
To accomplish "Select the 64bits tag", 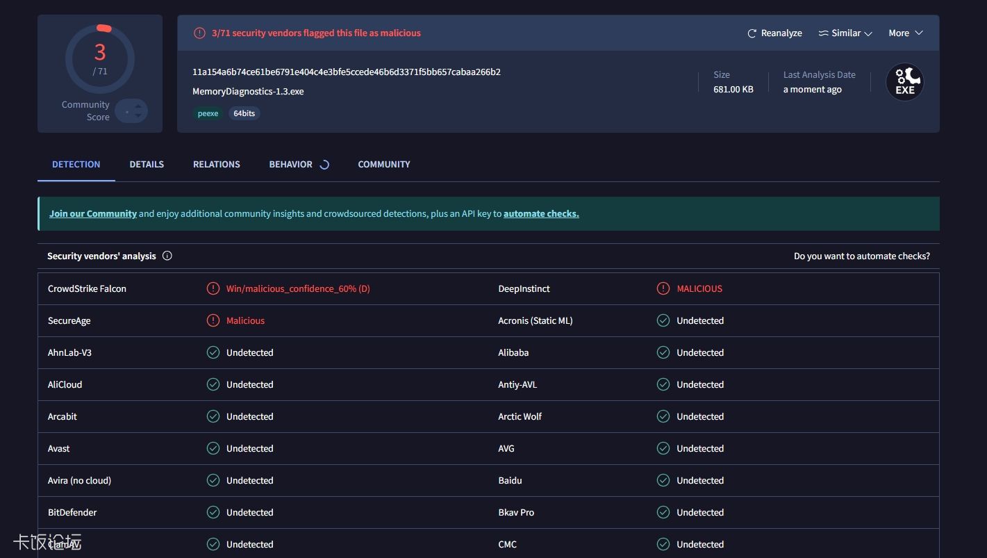I will tap(244, 113).
